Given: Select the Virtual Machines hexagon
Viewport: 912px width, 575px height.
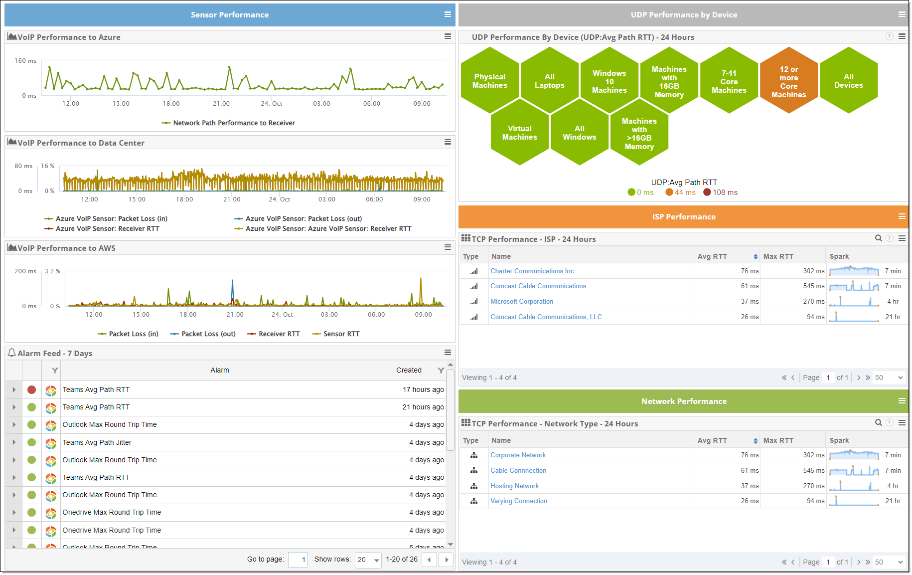Looking at the screenshot, I should (519, 132).
